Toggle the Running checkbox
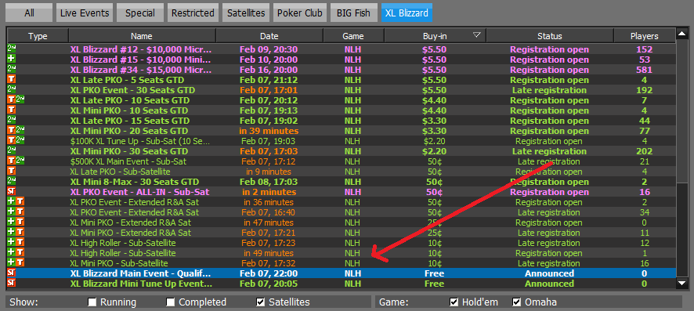 click(92, 302)
